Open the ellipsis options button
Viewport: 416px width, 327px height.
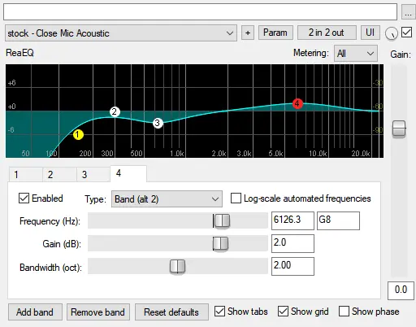click(408, 12)
